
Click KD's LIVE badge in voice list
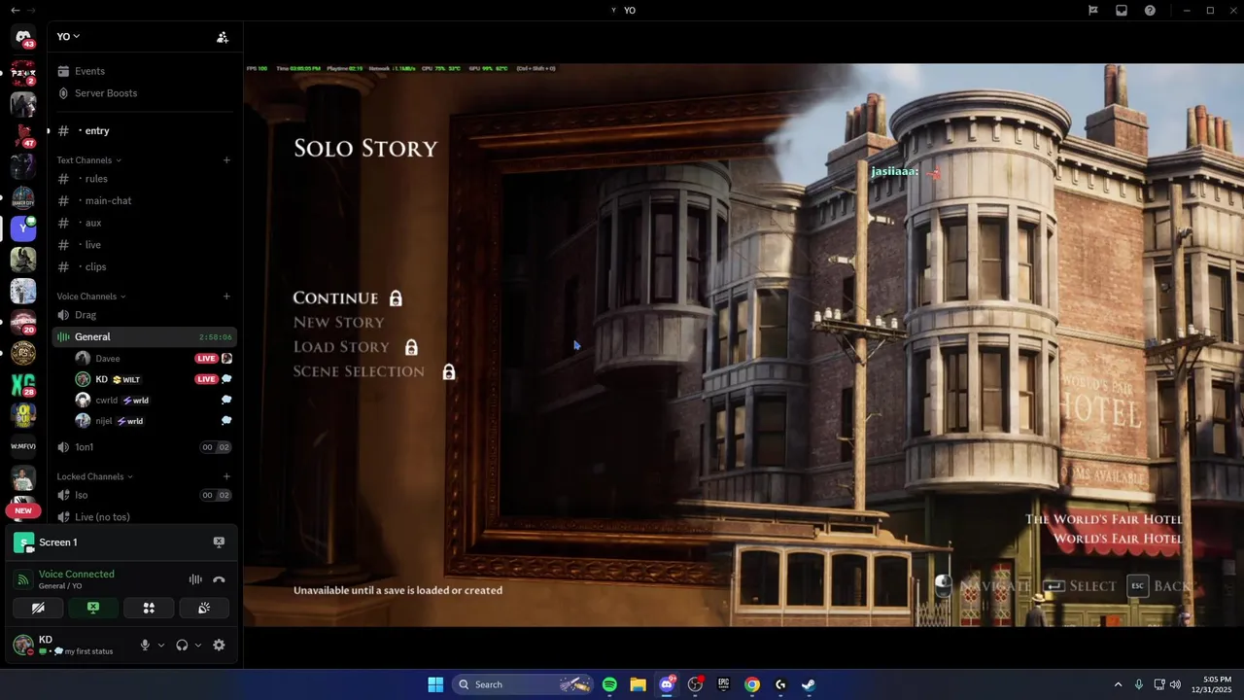click(206, 379)
